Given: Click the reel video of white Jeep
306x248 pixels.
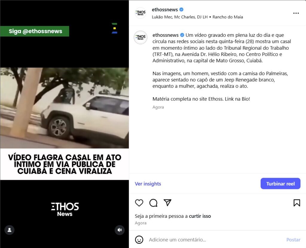Looking at the screenshot, I should (x=65, y=108).
